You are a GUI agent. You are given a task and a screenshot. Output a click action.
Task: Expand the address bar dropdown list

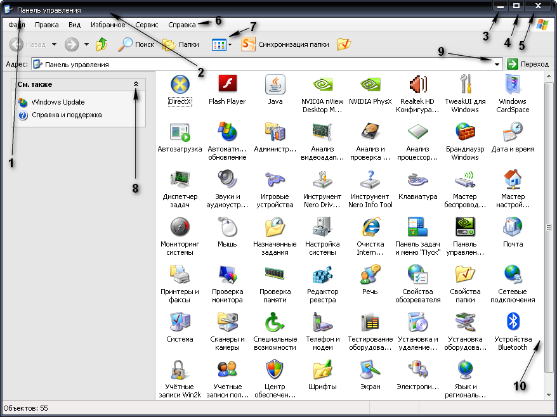pyautogui.click(x=497, y=64)
